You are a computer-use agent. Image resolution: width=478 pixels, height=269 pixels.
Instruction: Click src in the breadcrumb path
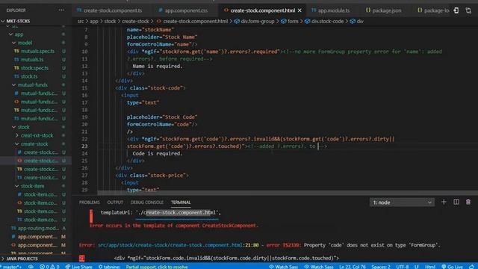(81, 22)
